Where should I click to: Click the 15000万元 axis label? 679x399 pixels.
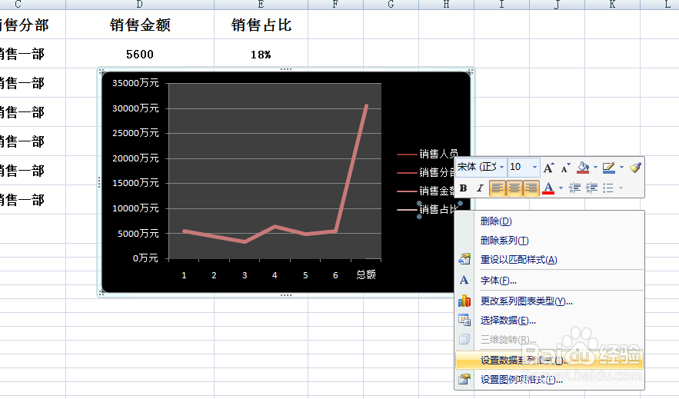135,183
